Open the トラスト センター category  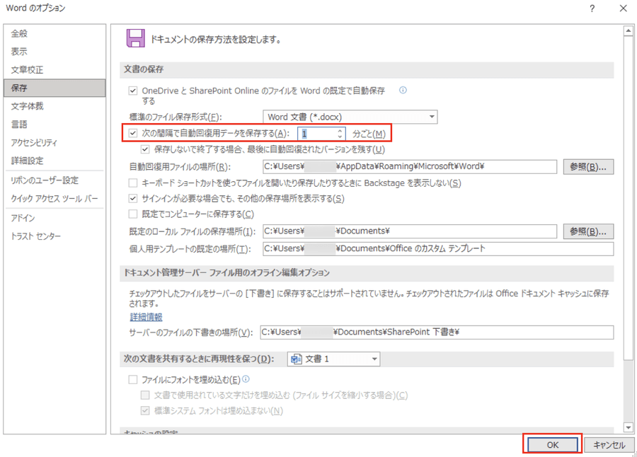(x=54, y=236)
